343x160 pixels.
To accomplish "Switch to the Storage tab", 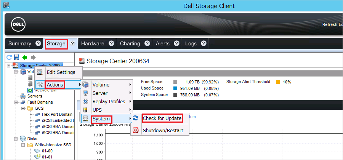I will [x=56, y=44].
